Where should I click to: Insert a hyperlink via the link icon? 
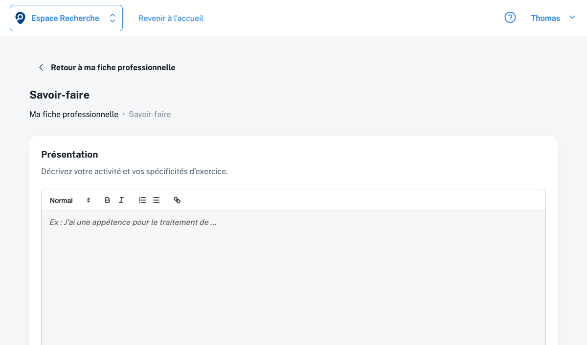coord(177,200)
